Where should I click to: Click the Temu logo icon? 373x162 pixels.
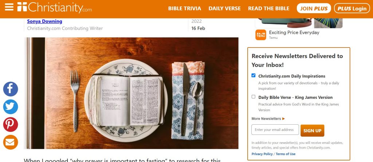(x=261, y=35)
